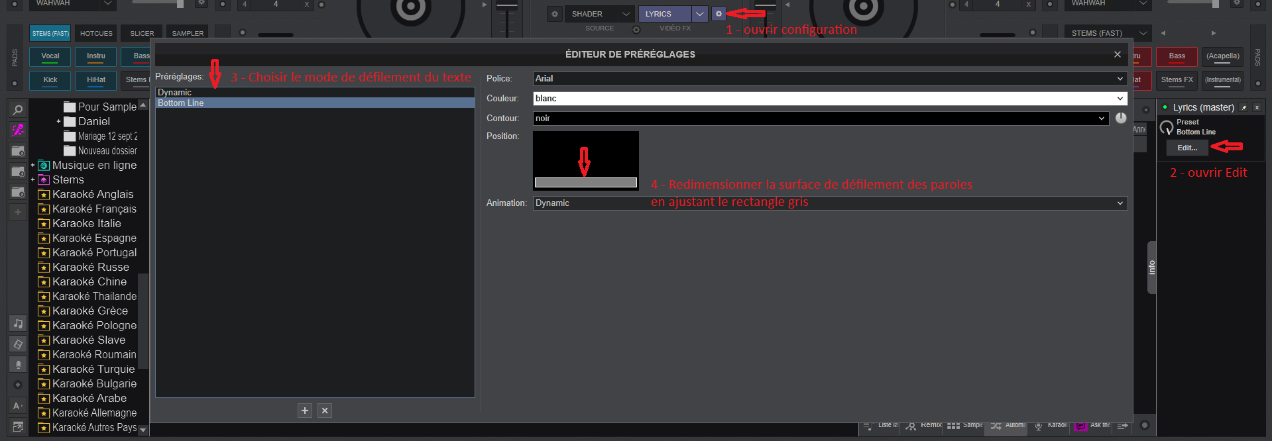Viewport: 1272px width, 441px height.
Task: Switch to the SLICER pad tab
Action: tap(142, 33)
